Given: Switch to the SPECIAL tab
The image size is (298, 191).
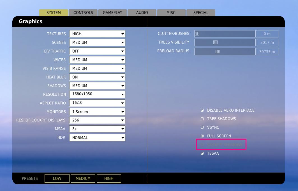Looking at the screenshot, I should pyautogui.click(x=201, y=13).
